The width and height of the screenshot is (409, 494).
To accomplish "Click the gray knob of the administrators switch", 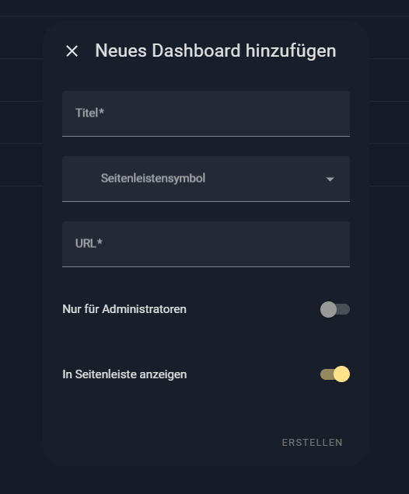I will coord(328,309).
